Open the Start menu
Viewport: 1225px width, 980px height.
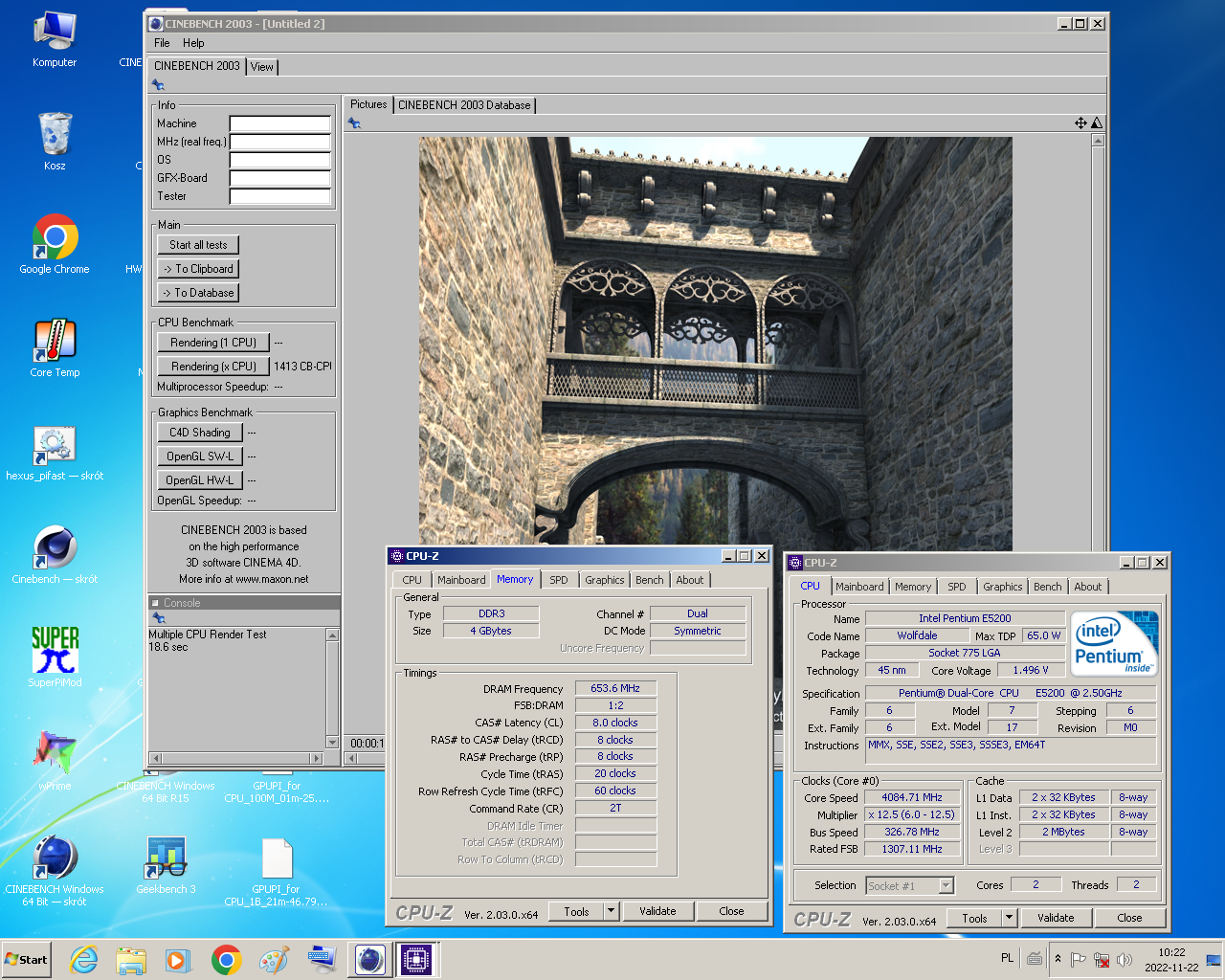click(x=26, y=960)
